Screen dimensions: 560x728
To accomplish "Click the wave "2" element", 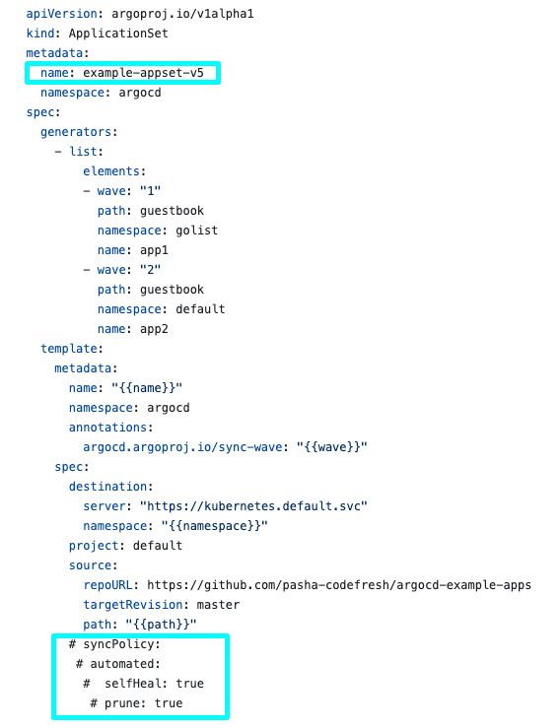I will pyautogui.click(x=122, y=270).
